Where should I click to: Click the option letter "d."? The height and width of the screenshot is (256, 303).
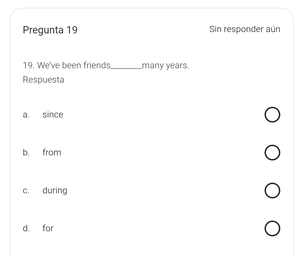[26, 228]
